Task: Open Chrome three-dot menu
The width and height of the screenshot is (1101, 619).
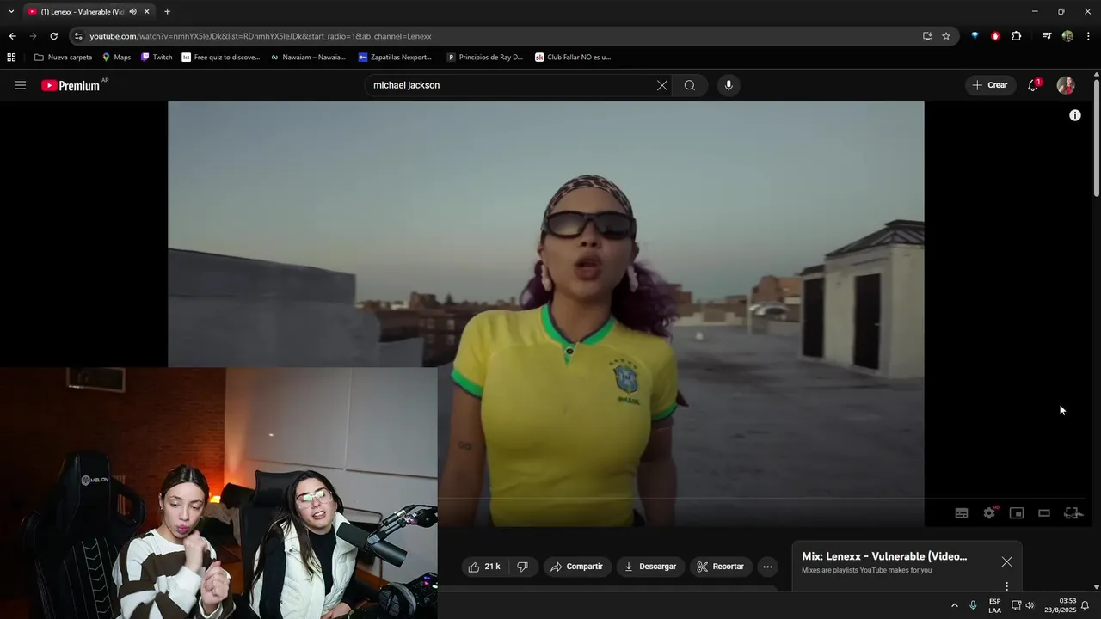Action: point(1089,36)
